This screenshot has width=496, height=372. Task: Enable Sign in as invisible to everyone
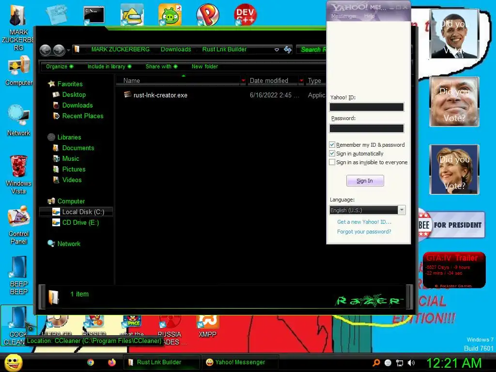click(x=332, y=162)
